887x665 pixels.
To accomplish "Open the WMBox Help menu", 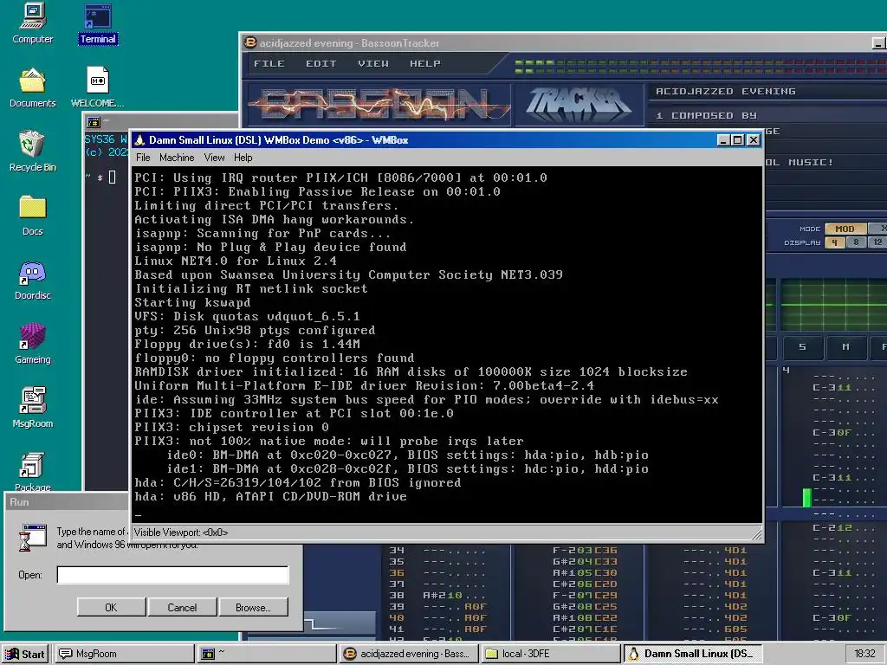I will pyautogui.click(x=243, y=158).
